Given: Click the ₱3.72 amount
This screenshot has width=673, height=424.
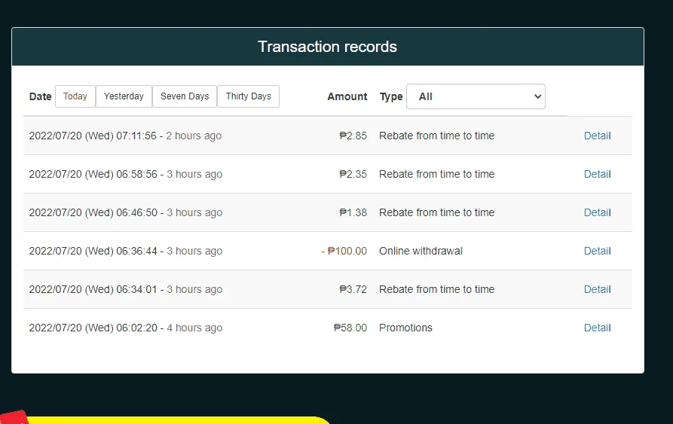Looking at the screenshot, I should pos(353,289).
